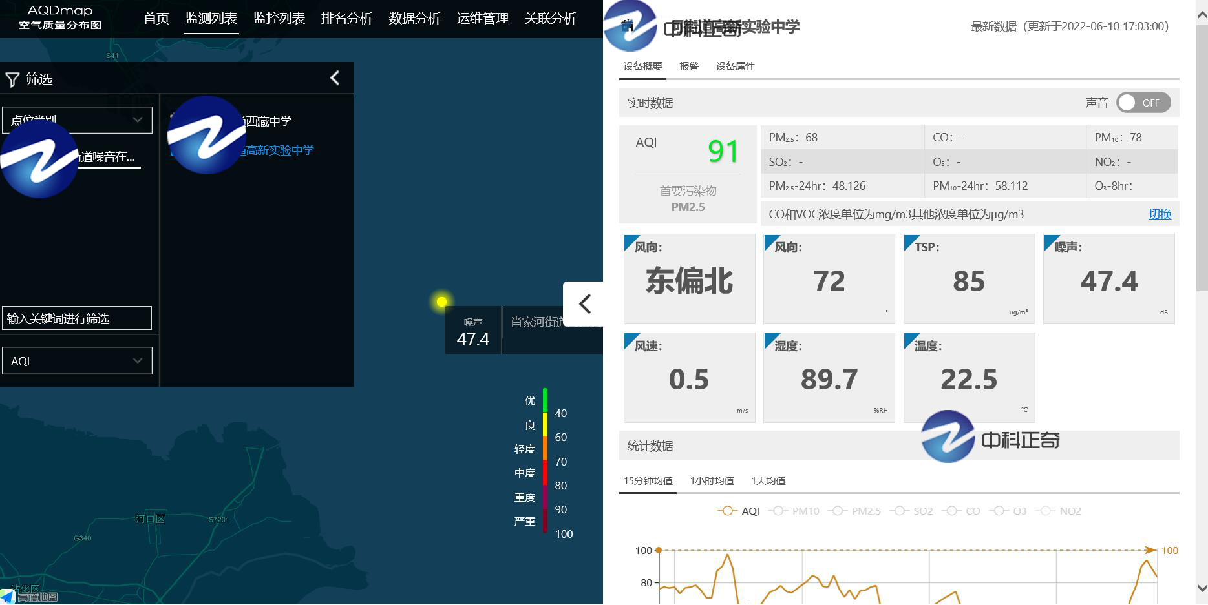Viewport: 1208px width, 605px height.
Task: Select the 1小时均值 tab
Action: [x=712, y=480]
